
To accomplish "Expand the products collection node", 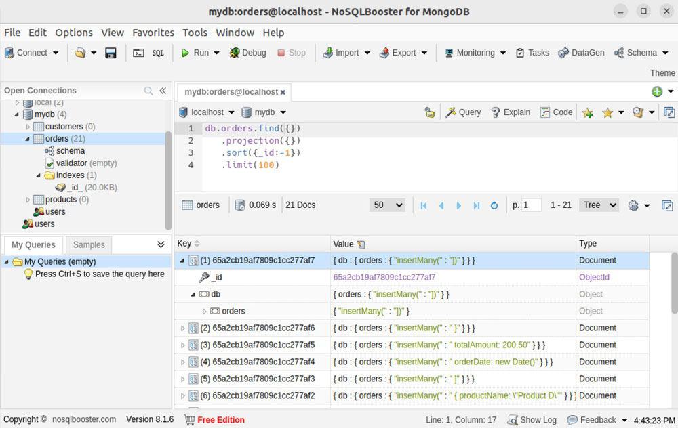I will point(28,200).
